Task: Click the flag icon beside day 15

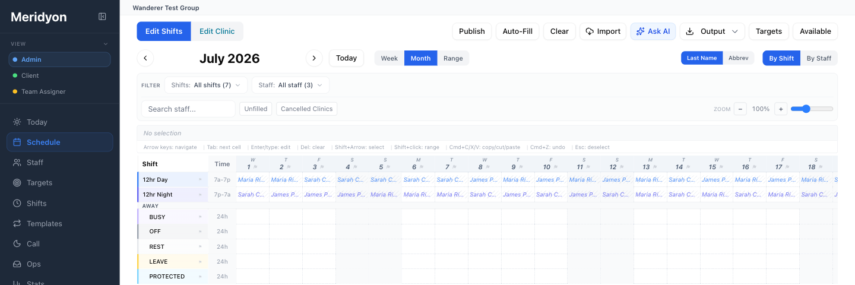Action: pos(721,167)
